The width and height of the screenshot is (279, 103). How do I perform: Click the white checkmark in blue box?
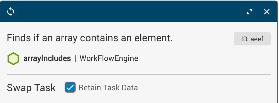click(70, 87)
